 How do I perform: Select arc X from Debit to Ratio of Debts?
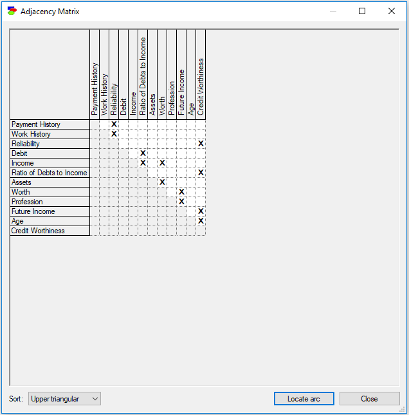pyautogui.click(x=143, y=153)
